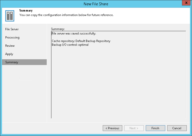192x136 pixels.
Task: Click the disabled Next button
Action: pyautogui.click(x=134, y=128)
